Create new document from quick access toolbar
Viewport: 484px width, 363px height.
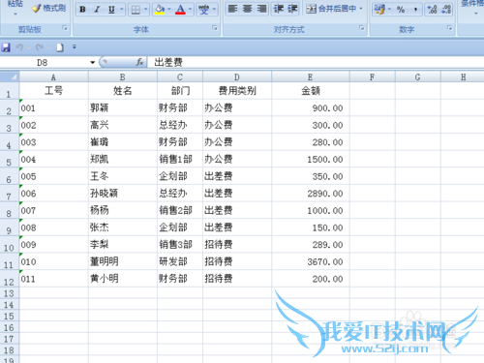[x=60, y=47]
